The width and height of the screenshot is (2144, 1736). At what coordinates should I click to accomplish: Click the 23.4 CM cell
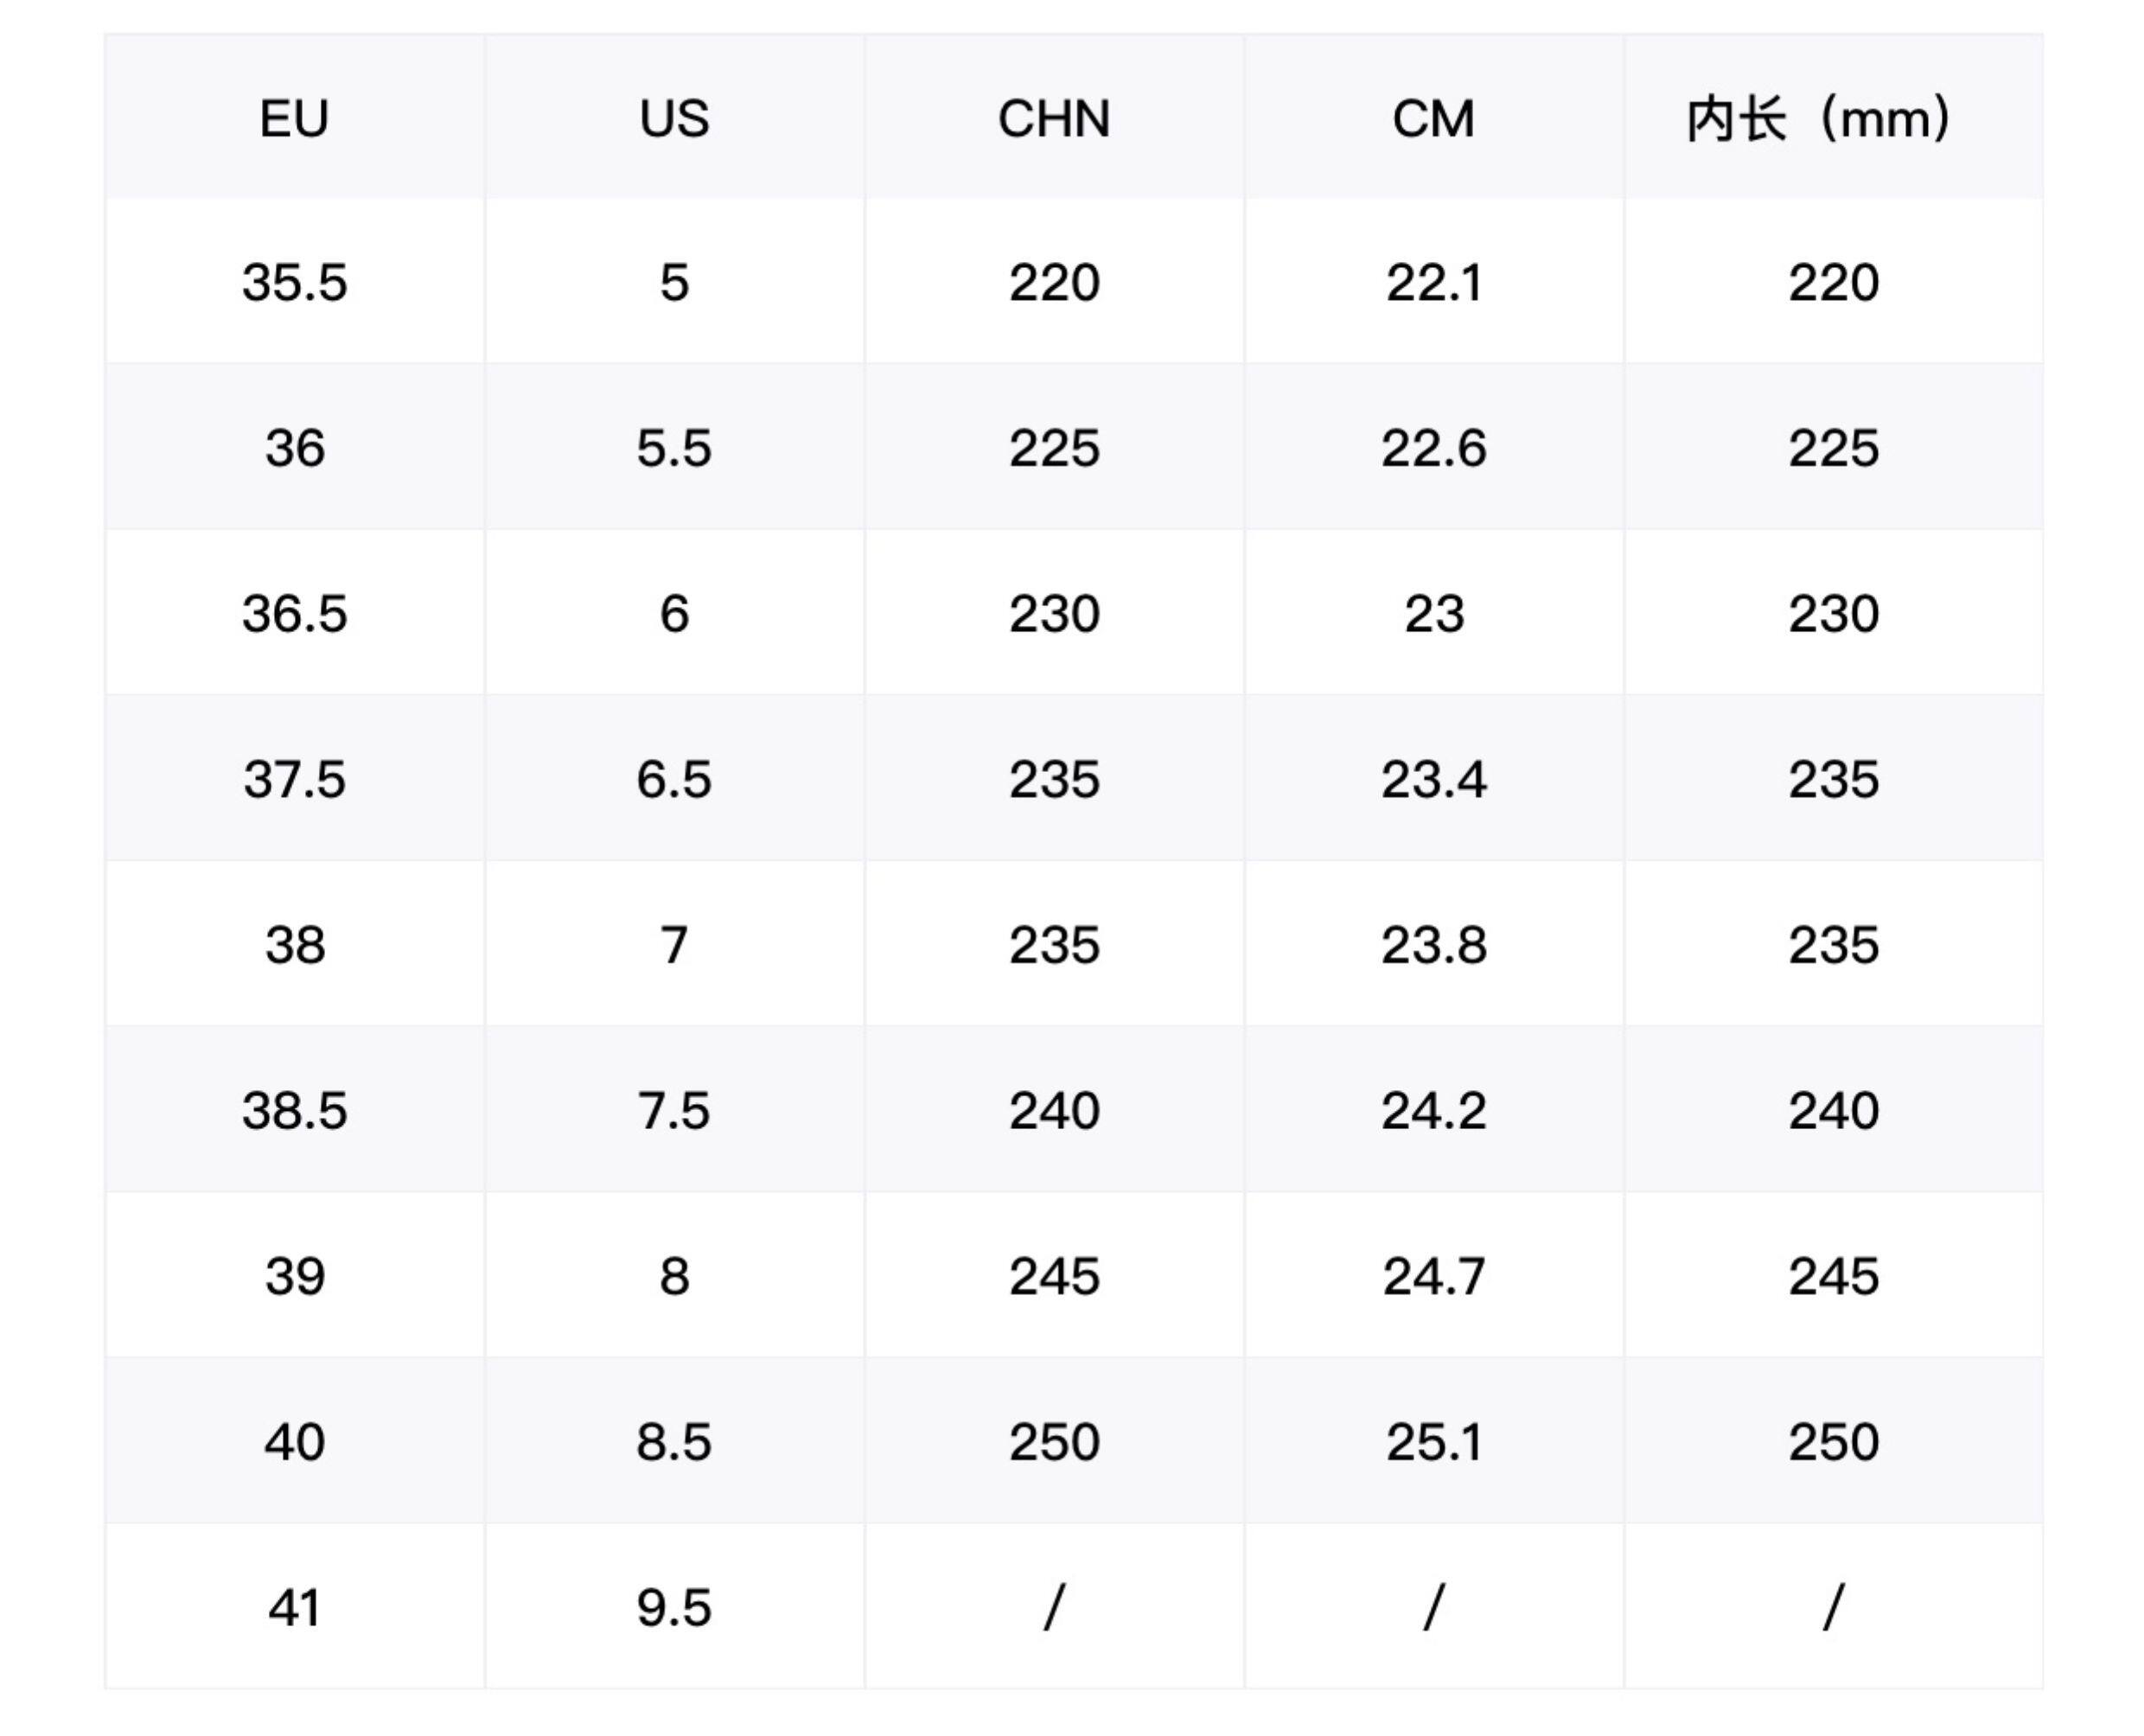[1433, 779]
